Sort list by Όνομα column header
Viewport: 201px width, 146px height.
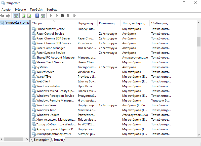coord(53,23)
